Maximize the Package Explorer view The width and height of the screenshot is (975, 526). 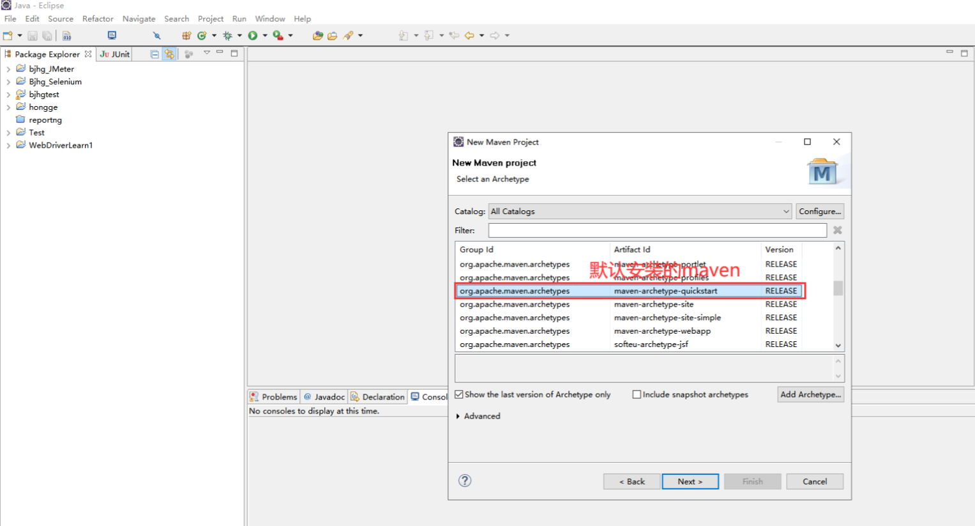(234, 53)
